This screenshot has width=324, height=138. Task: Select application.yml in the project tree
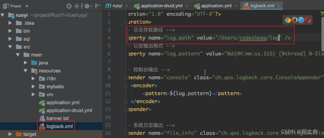[x=63, y=103]
